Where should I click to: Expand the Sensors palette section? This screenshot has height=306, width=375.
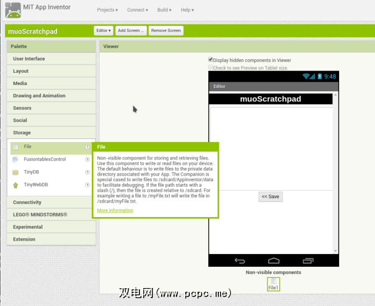tap(51, 108)
